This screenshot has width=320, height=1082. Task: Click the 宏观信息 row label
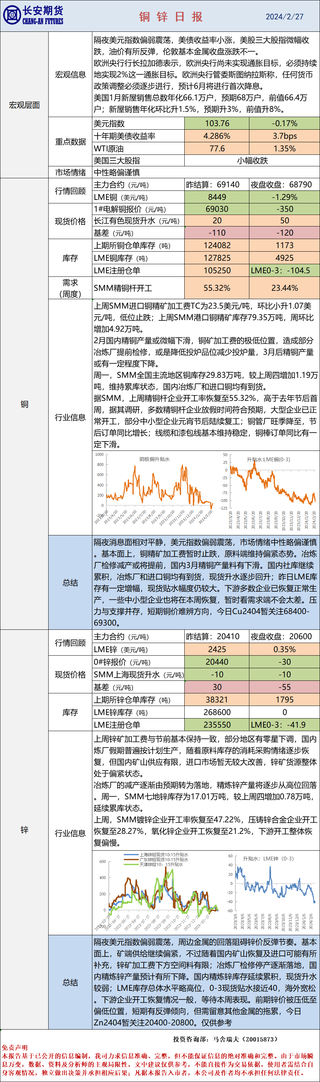coord(70,75)
